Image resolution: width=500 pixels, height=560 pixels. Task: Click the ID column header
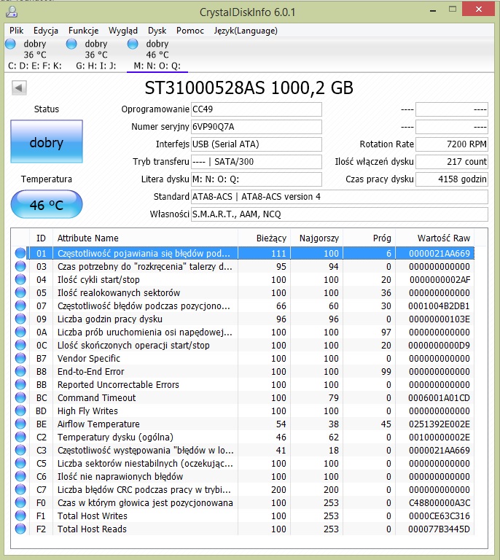coord(41,238)
